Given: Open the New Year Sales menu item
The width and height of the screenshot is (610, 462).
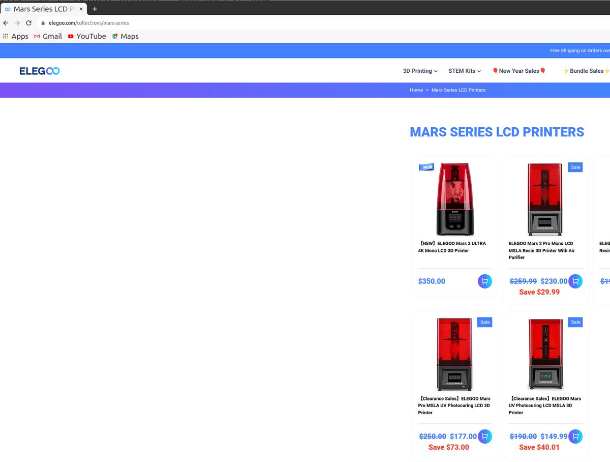Looking at the screenshot, I should pyautogui.click(x=519, y=71).
